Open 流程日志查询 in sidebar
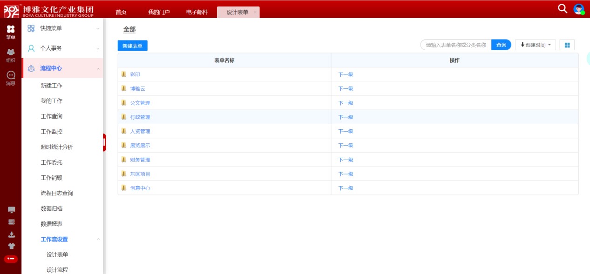This screenshot has height=274, width=590. pyautogui.click(x=57, y=193)
